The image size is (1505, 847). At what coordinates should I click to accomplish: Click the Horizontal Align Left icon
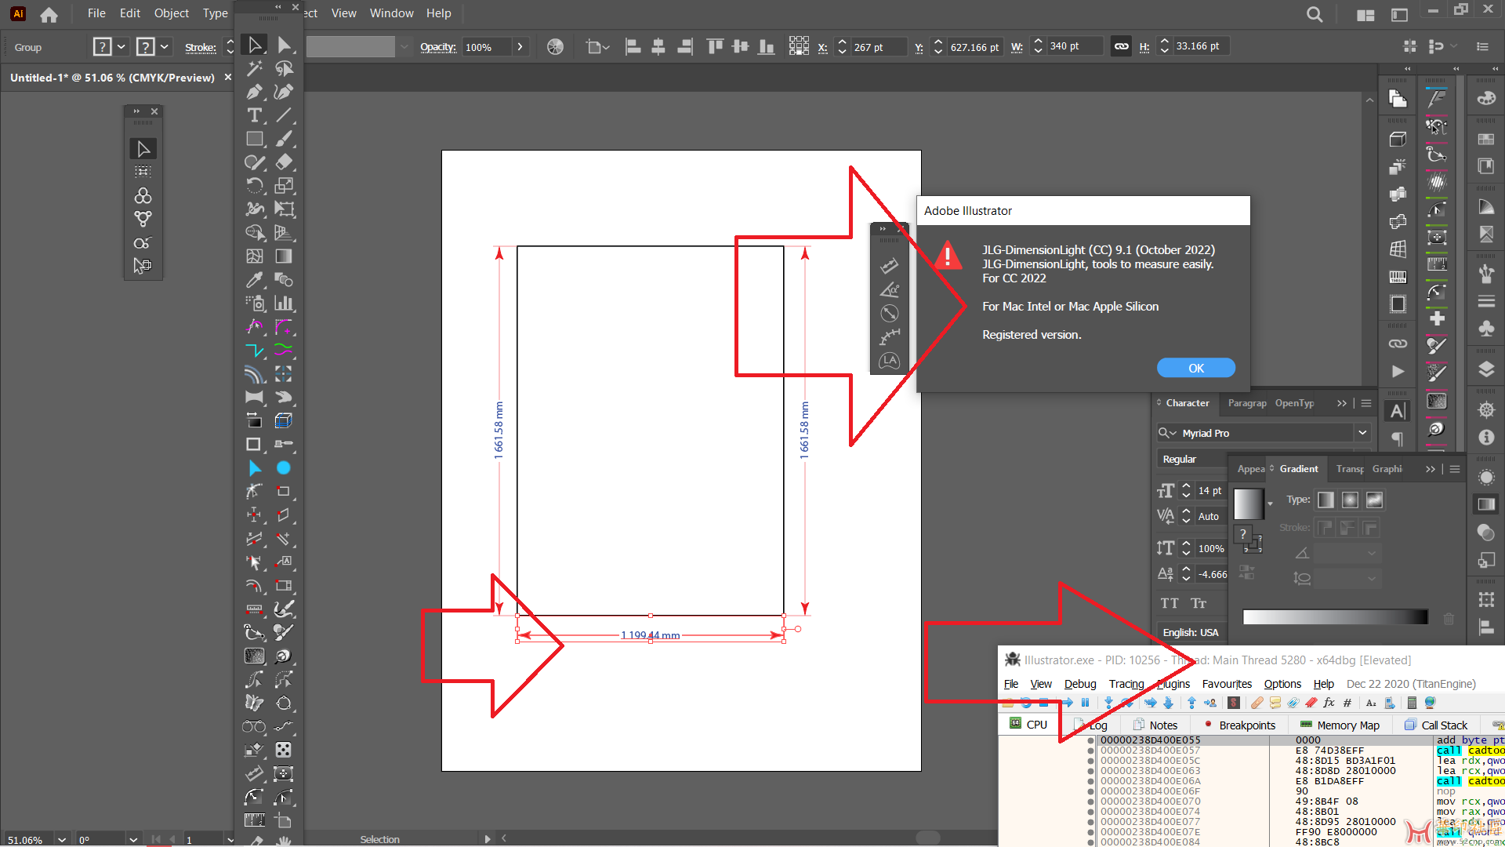[x=633, y=47]
